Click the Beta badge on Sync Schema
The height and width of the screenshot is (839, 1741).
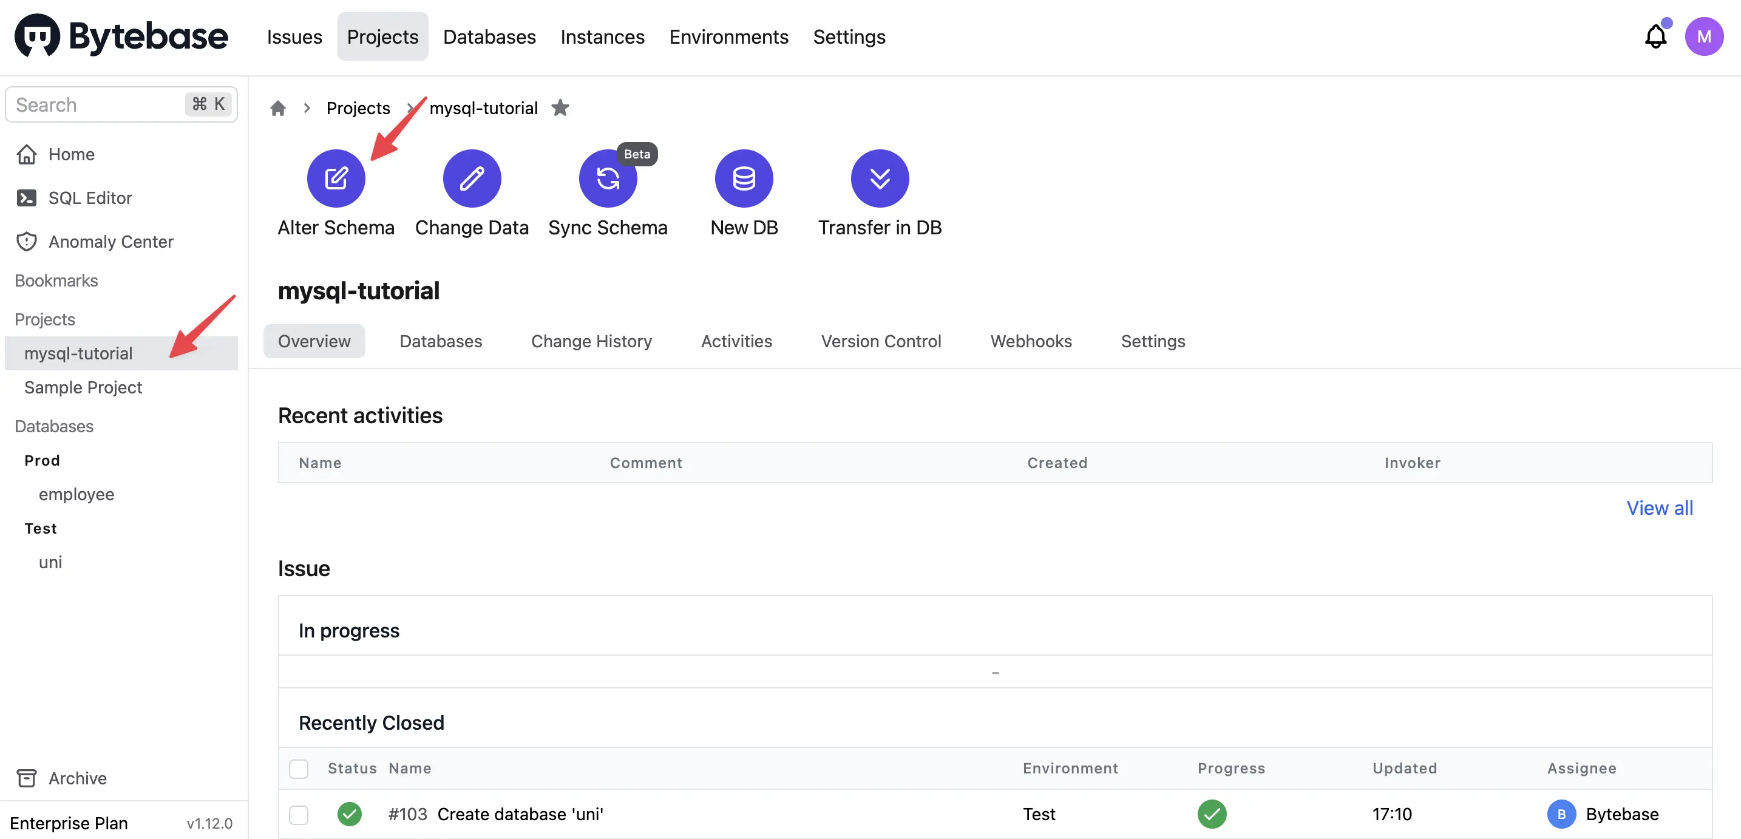[637, 154]
